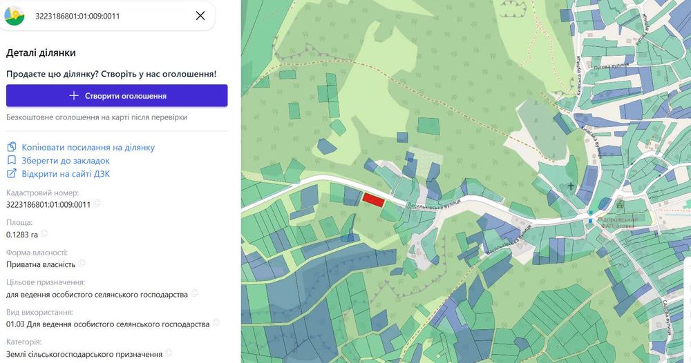
Task: Click Безкоштовне оголошення на карті після перевірки
Action: click(x=97, y=117)
